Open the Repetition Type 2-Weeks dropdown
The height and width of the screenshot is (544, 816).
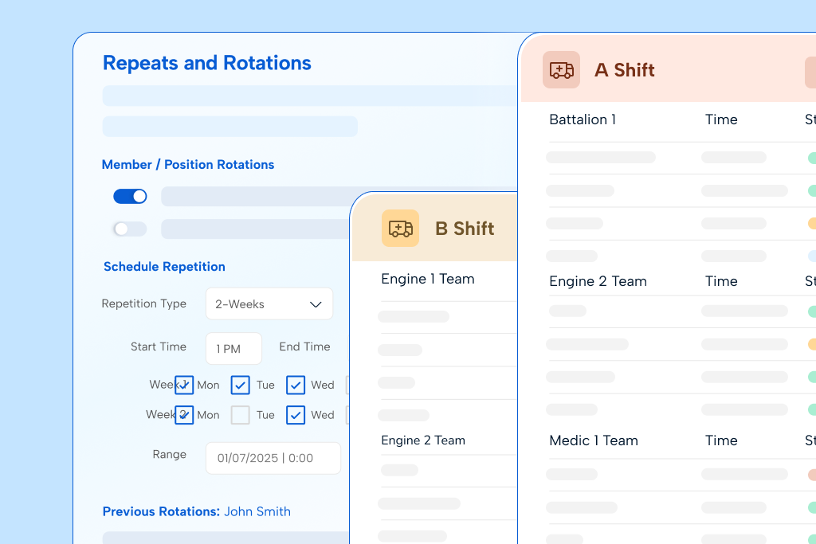(x=269, y=304)
